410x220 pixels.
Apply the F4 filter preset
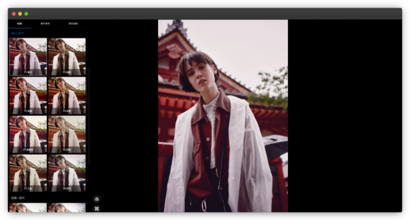coord(67,96)
